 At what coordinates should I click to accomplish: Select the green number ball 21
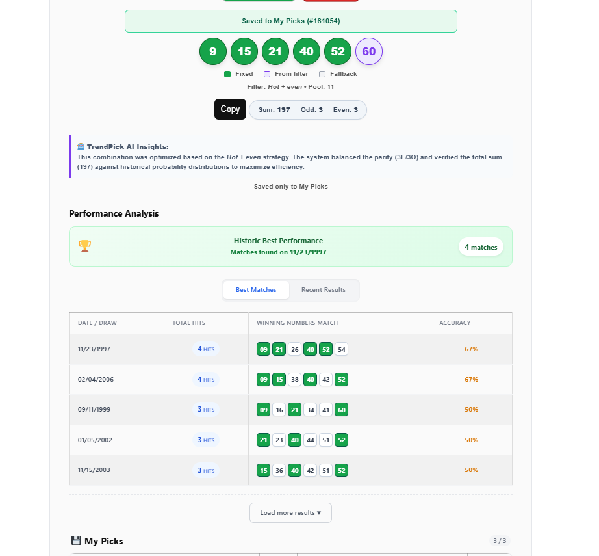[x=275, y=51]
